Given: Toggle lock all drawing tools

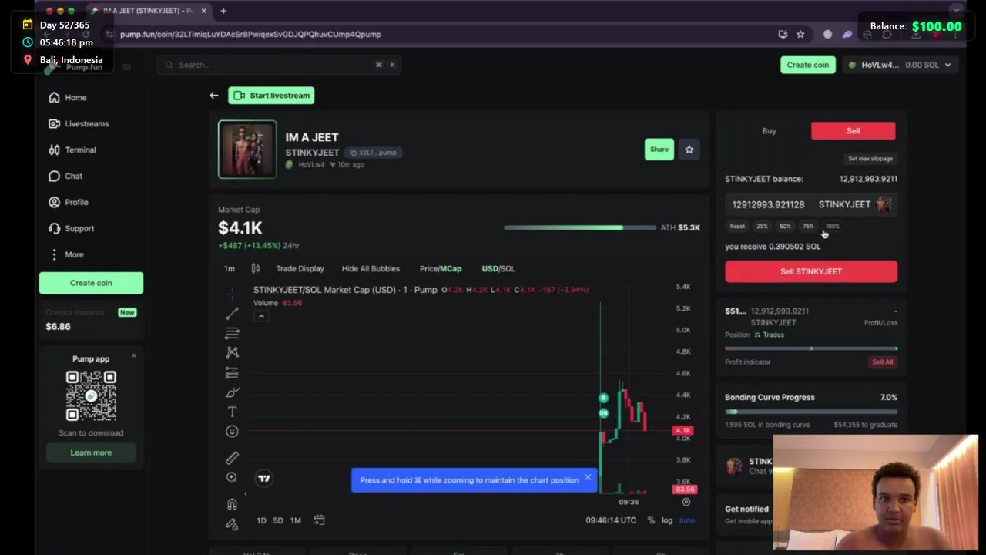Looking at the screenshot, I should (232, 524).
